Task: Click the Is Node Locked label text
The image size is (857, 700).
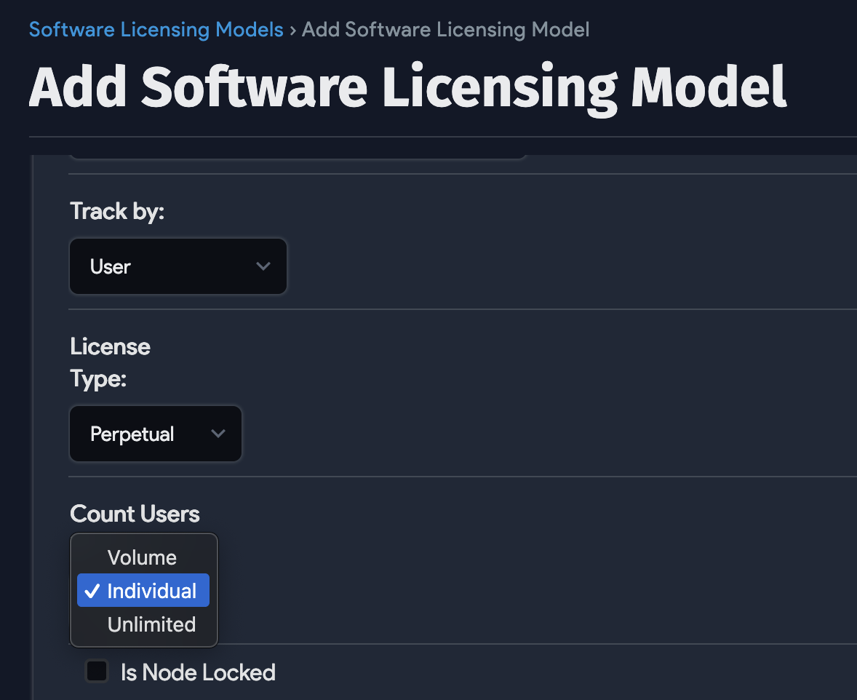Action: (x=198, y=672)
